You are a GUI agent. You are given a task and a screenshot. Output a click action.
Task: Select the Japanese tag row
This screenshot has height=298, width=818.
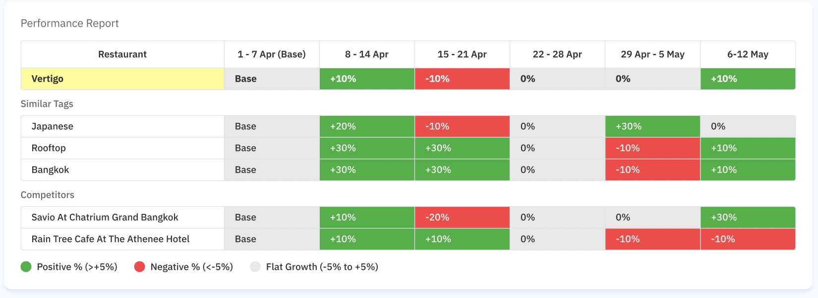coord(53,126)
